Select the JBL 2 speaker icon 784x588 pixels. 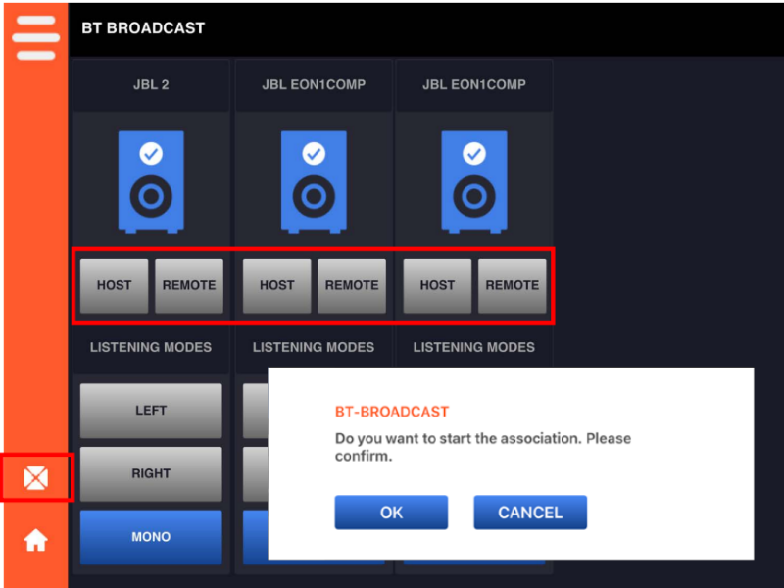point(151,182)
